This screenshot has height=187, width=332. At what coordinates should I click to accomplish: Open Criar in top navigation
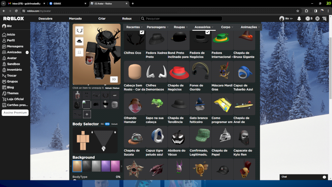click(102, 19)
